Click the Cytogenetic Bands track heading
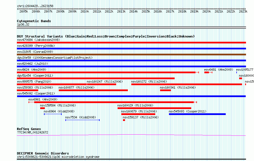254x161 pixels. pyautogui.click(x=34, y=21)
